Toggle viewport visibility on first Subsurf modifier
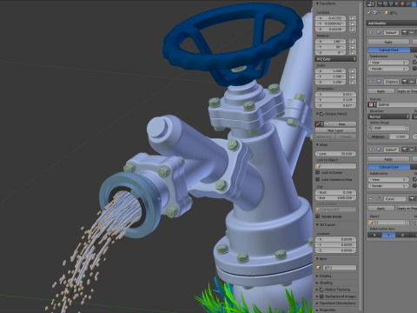Image resolution: width=417 pixels, height=313 pixels. pos(412,32)
